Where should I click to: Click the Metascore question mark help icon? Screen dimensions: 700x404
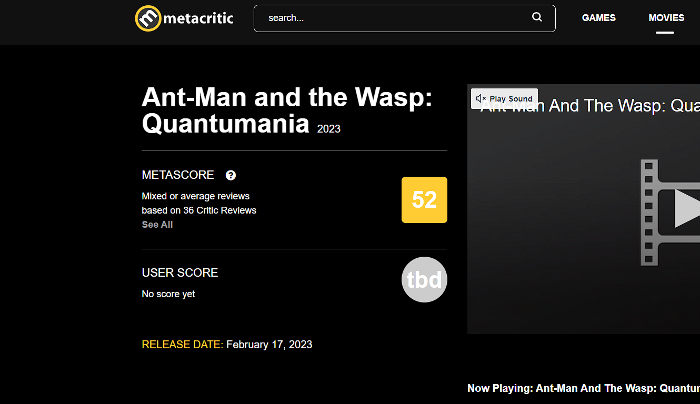(231, 175)
